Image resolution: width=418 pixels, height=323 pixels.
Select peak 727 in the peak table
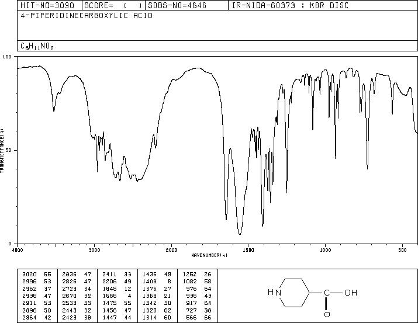192,311
